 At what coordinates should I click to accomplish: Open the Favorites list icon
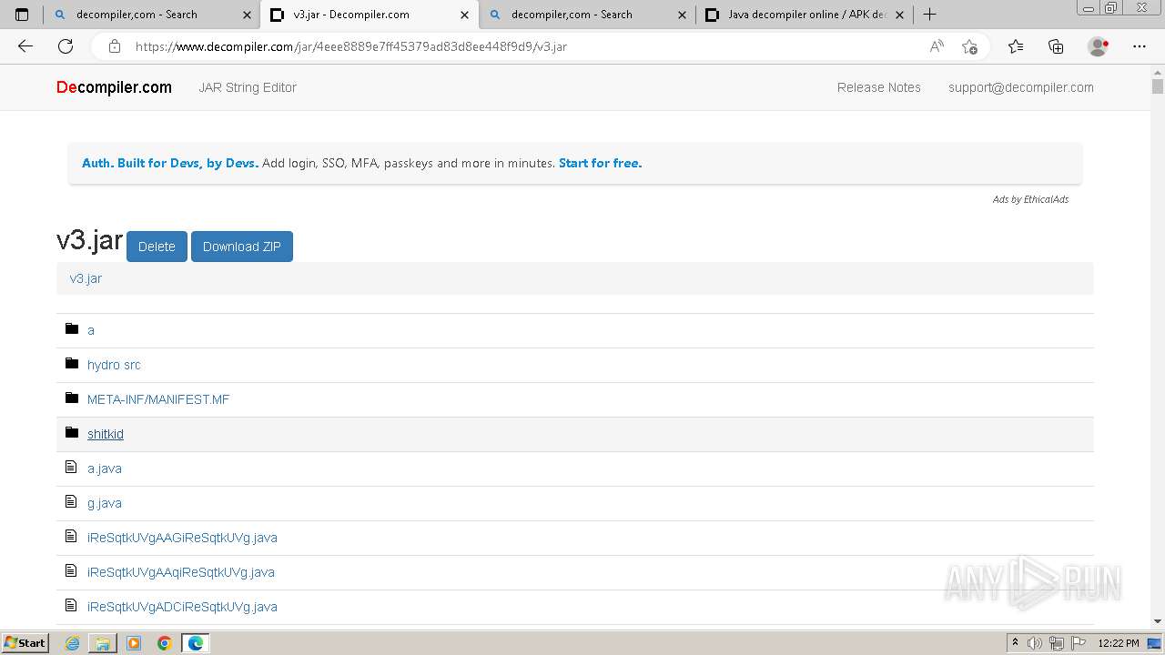pyautogui.click(x=1016, y=46)
